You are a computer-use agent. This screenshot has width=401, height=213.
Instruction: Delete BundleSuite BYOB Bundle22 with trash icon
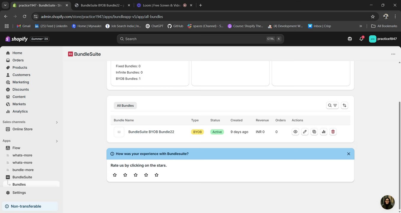[333, 132]
